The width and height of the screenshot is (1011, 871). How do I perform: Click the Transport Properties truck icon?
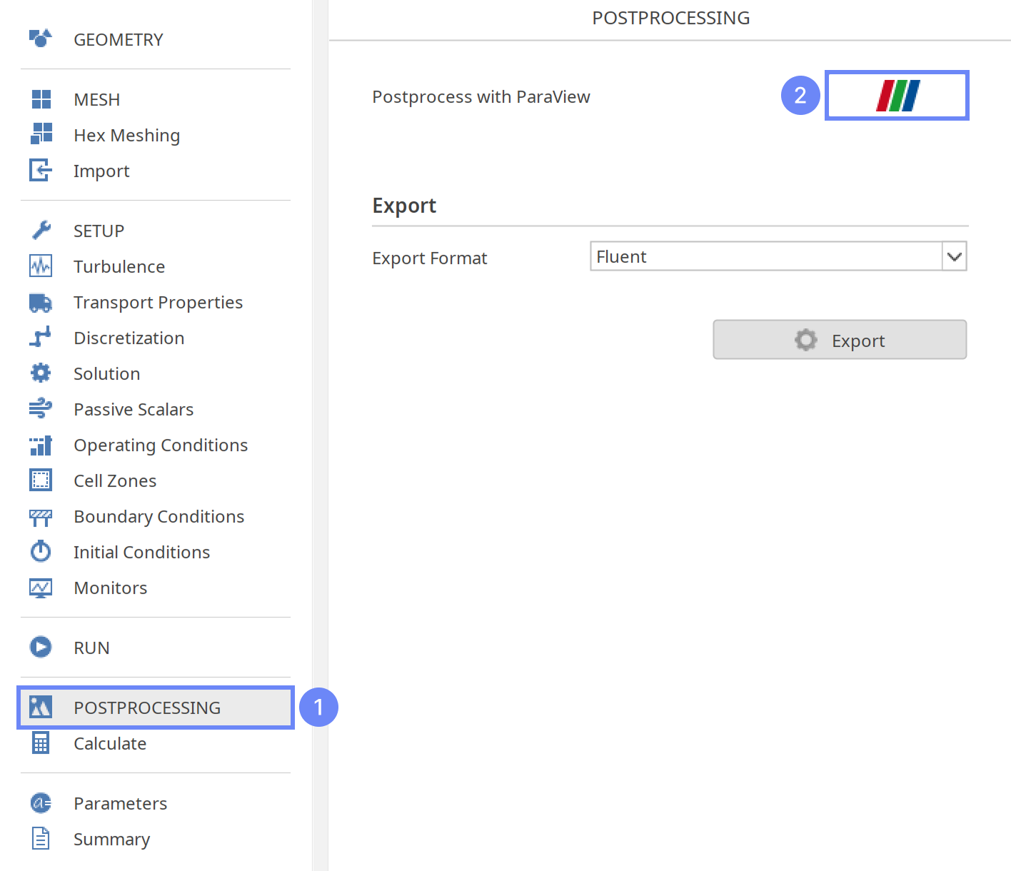(41, 303)
